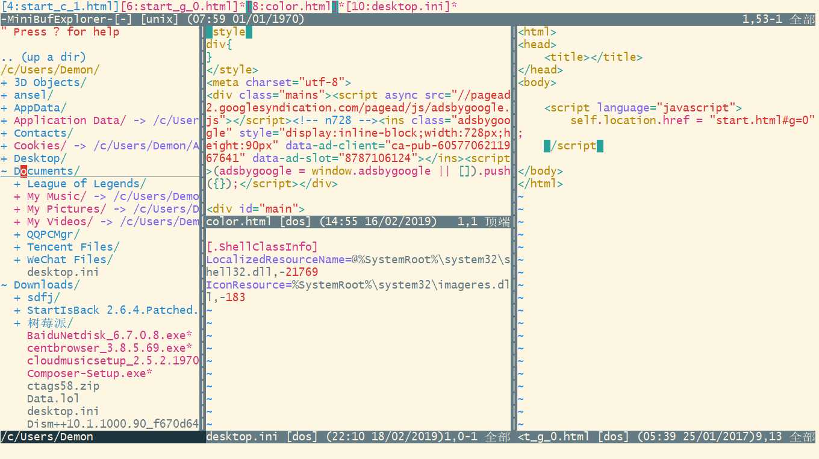The height and width of the screenshot is (459, 819).
Task: Click the closing /script tag in right pane
Action: click(x=573, y=146)
